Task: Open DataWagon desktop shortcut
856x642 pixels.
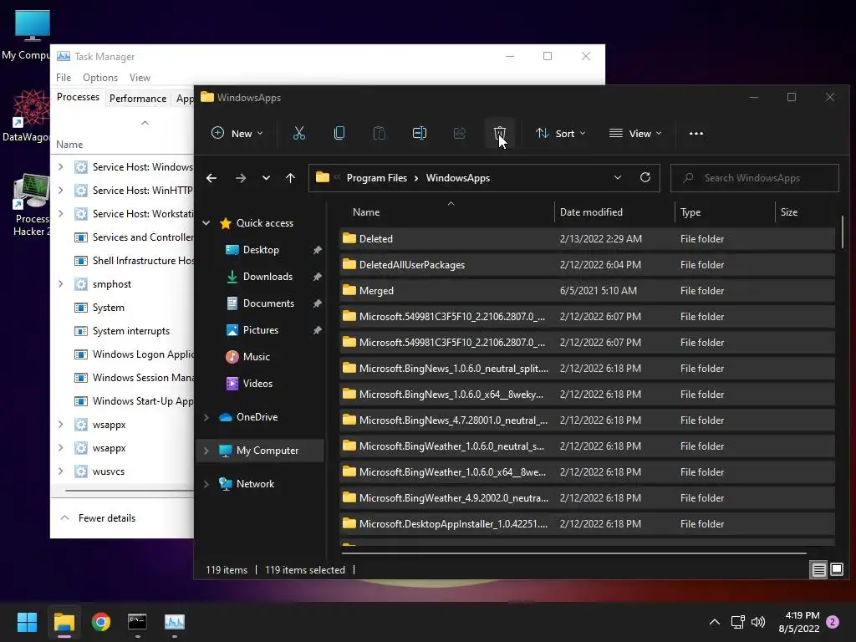Action: pyautogui.click(x=28, y=116)
